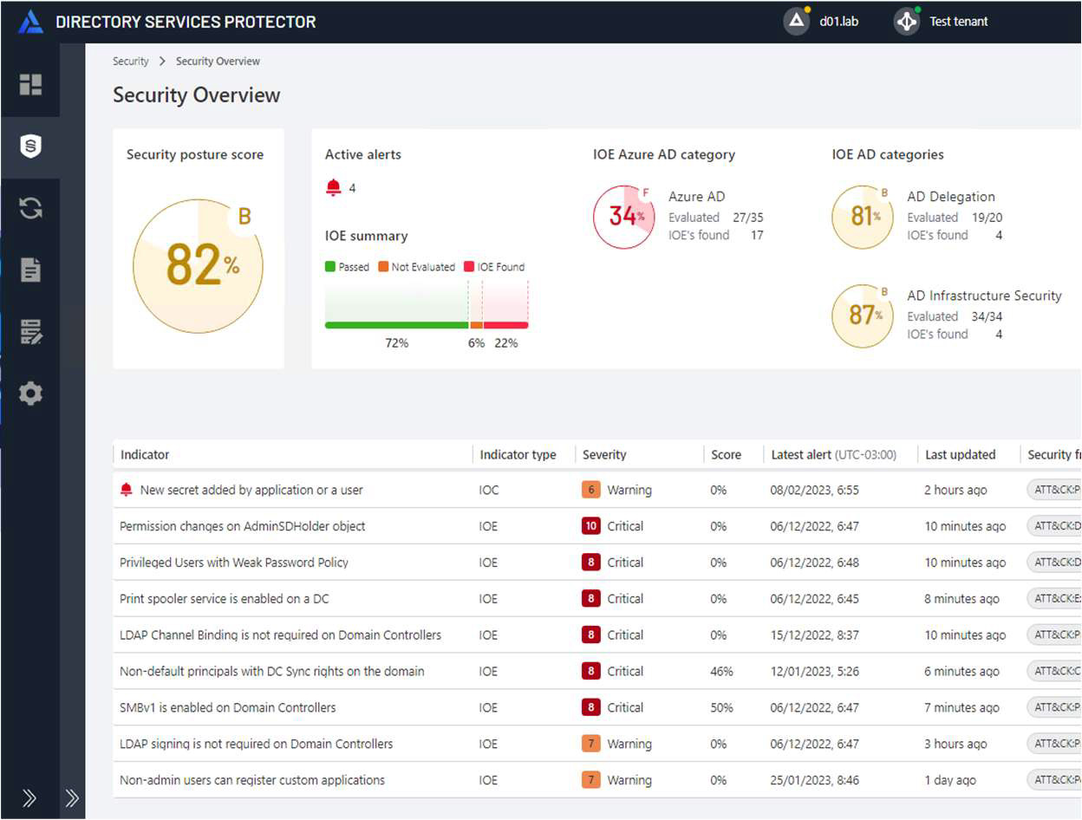Click severity badge 8 on SMBv1 row
This screenshot has height=820, width=1082.
590,707
